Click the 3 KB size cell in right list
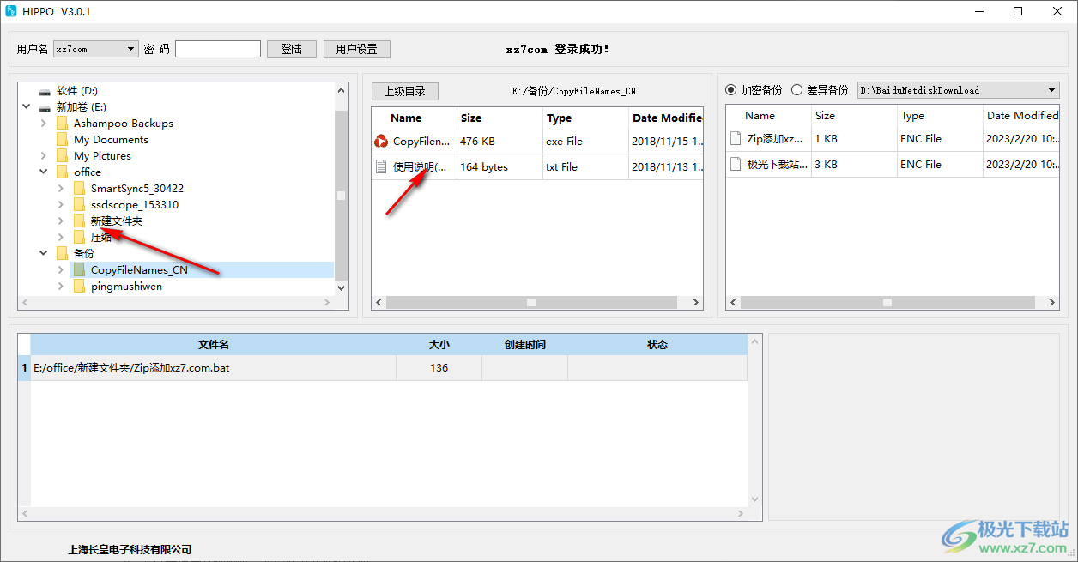 point(854,165)
